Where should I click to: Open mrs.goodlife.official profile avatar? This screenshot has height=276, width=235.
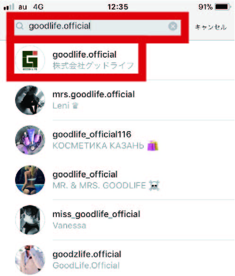30,100
